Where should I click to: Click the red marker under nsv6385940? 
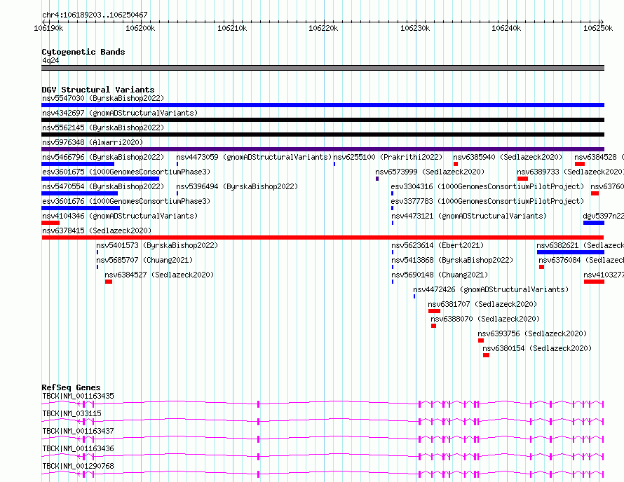456,164
